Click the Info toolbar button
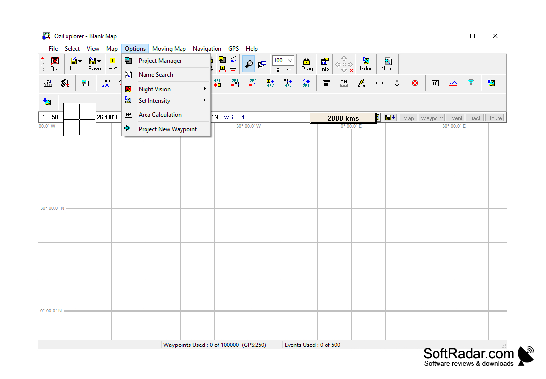This screenshot has height=379, width=546. [325, 64]
